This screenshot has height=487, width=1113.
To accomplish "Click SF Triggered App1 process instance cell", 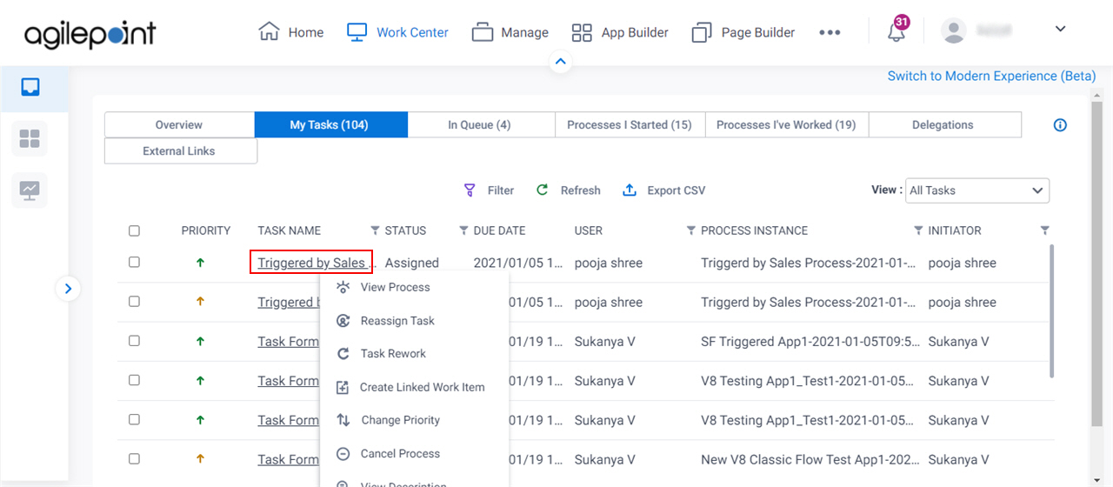I will click(x=810, y=342).
